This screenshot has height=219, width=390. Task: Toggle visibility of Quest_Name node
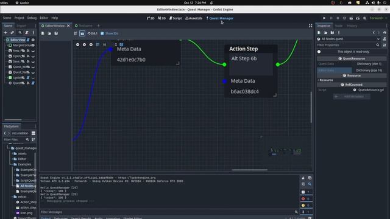pos(33,72)
